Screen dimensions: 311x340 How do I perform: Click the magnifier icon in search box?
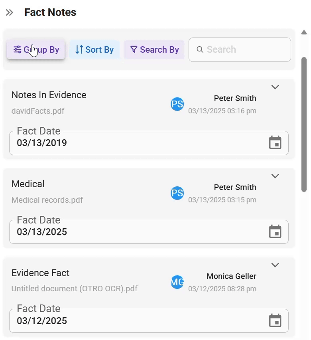tap(200, 49)
